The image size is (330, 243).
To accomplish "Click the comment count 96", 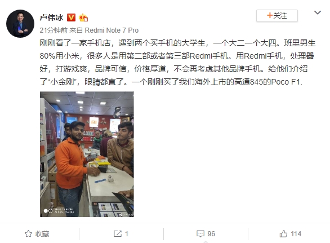I will [x=211, y=234].
